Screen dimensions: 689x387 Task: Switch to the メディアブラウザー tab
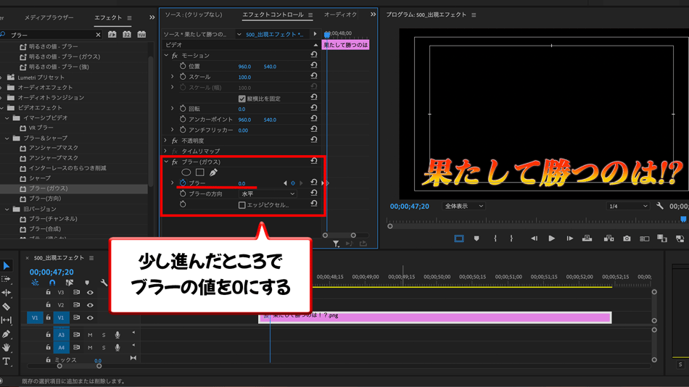pos(49,17)
